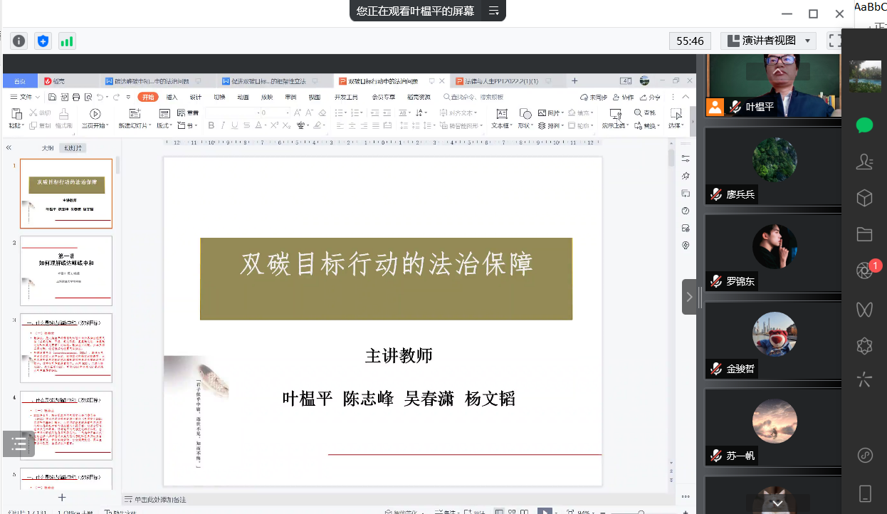This screenshot has height=514, width=887.
Task: Click the blue shield security icon
Action: (43, 41)
